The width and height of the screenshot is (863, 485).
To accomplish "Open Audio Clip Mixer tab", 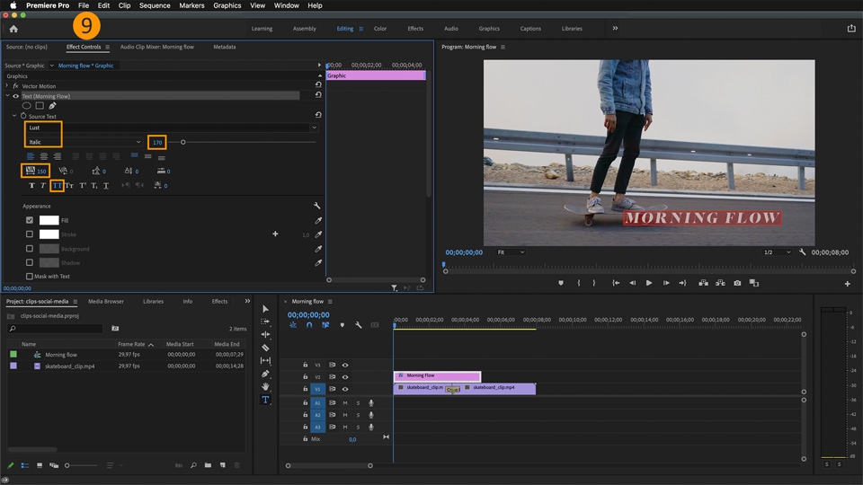I will click(156, 47).
